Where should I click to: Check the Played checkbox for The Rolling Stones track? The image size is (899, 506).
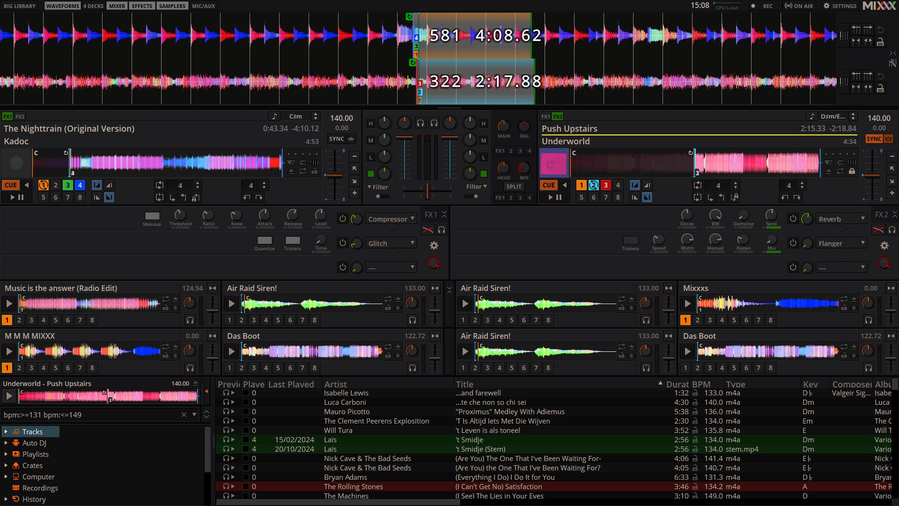tap(245, 486)
